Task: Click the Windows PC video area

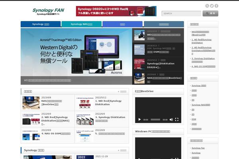Action: click(x=158, y=148)
